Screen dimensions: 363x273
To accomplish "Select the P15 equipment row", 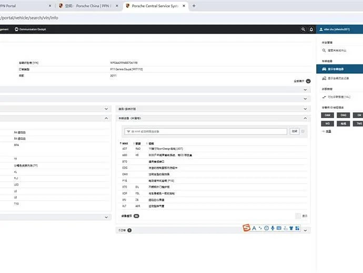I will coord(214,180).
